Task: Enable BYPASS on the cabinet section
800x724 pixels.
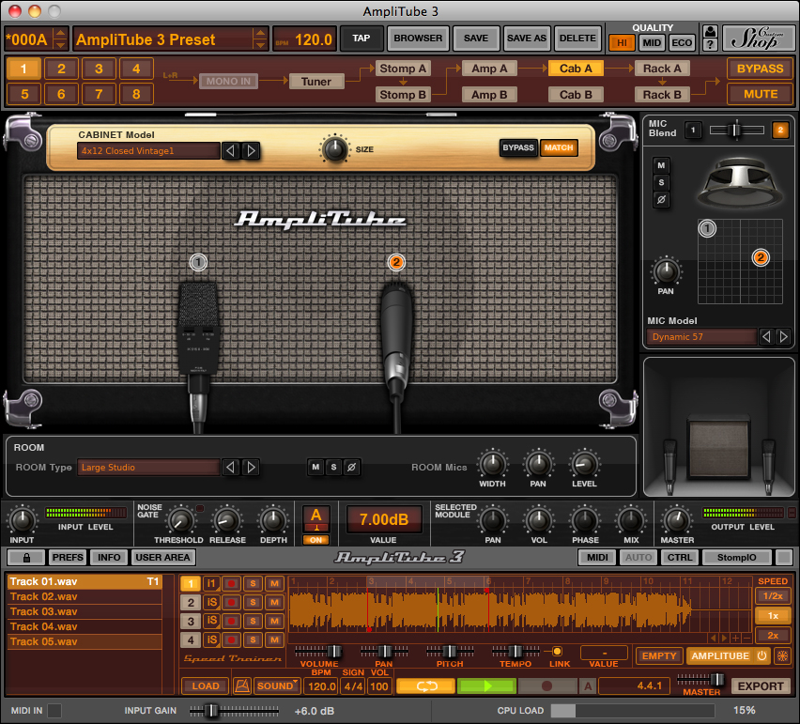Action: click(x=518, y=147)
